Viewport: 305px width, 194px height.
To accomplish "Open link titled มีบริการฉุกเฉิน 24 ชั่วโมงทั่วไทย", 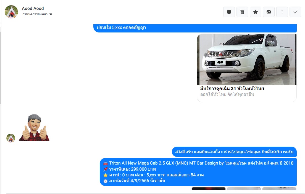I will (232, 88).
